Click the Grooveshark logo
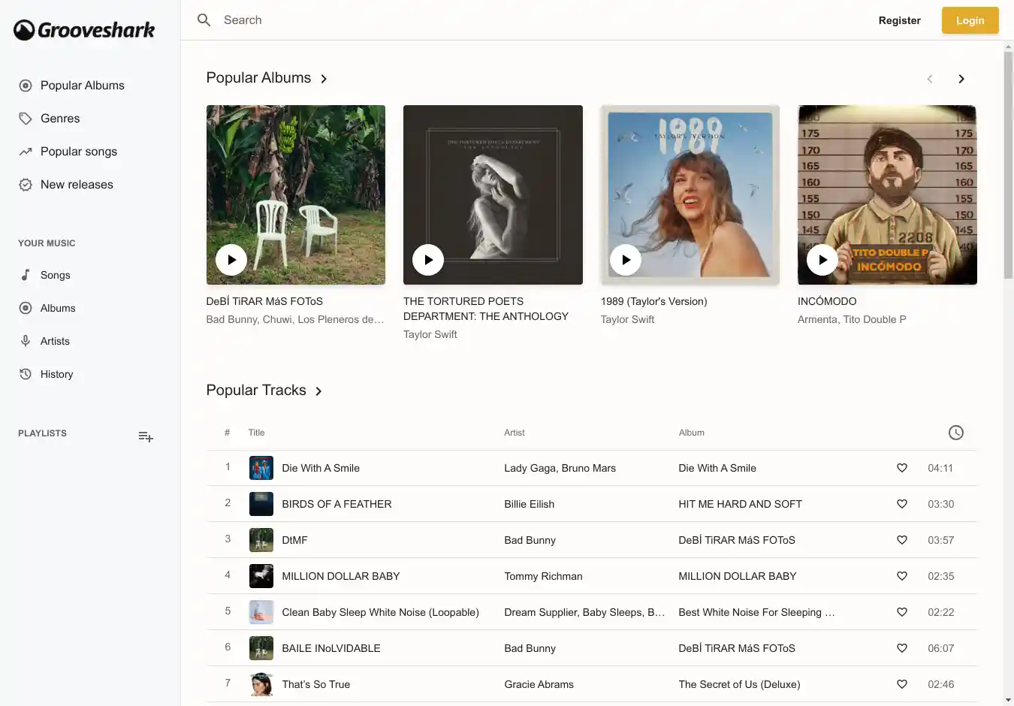1014x706 pixels. pos(84,30)
